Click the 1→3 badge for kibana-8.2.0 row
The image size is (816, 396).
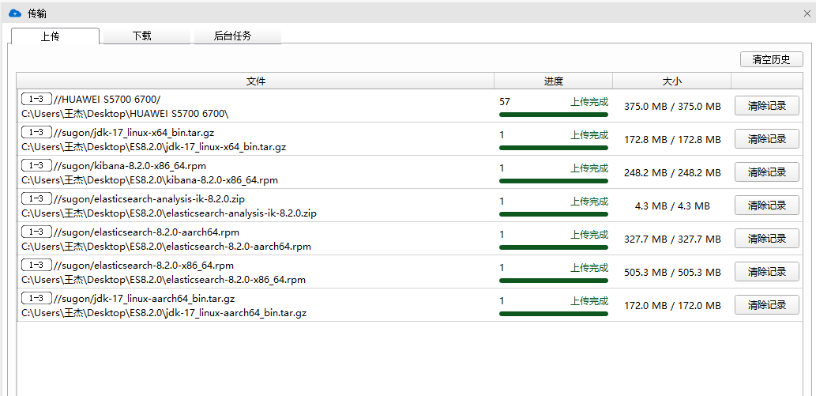pos(36,165)
